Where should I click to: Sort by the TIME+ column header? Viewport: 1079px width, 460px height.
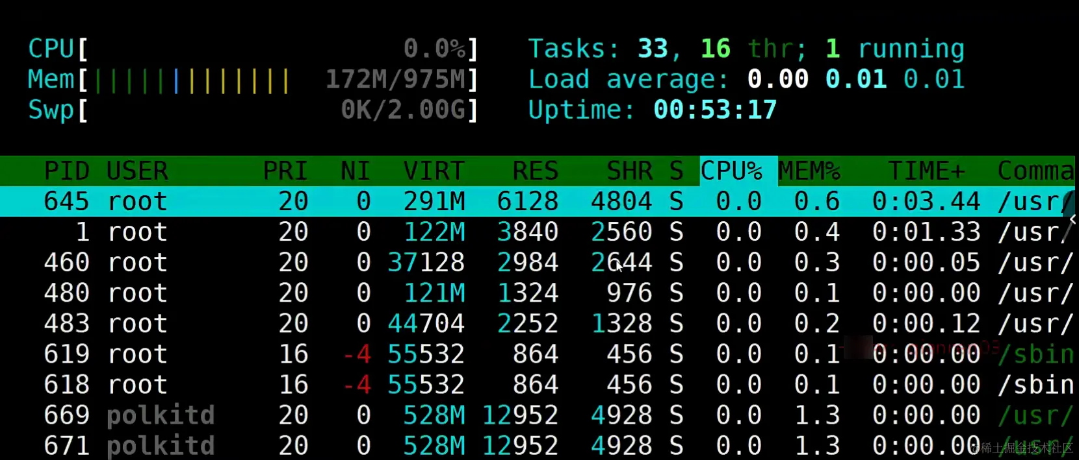click(926, 171)
